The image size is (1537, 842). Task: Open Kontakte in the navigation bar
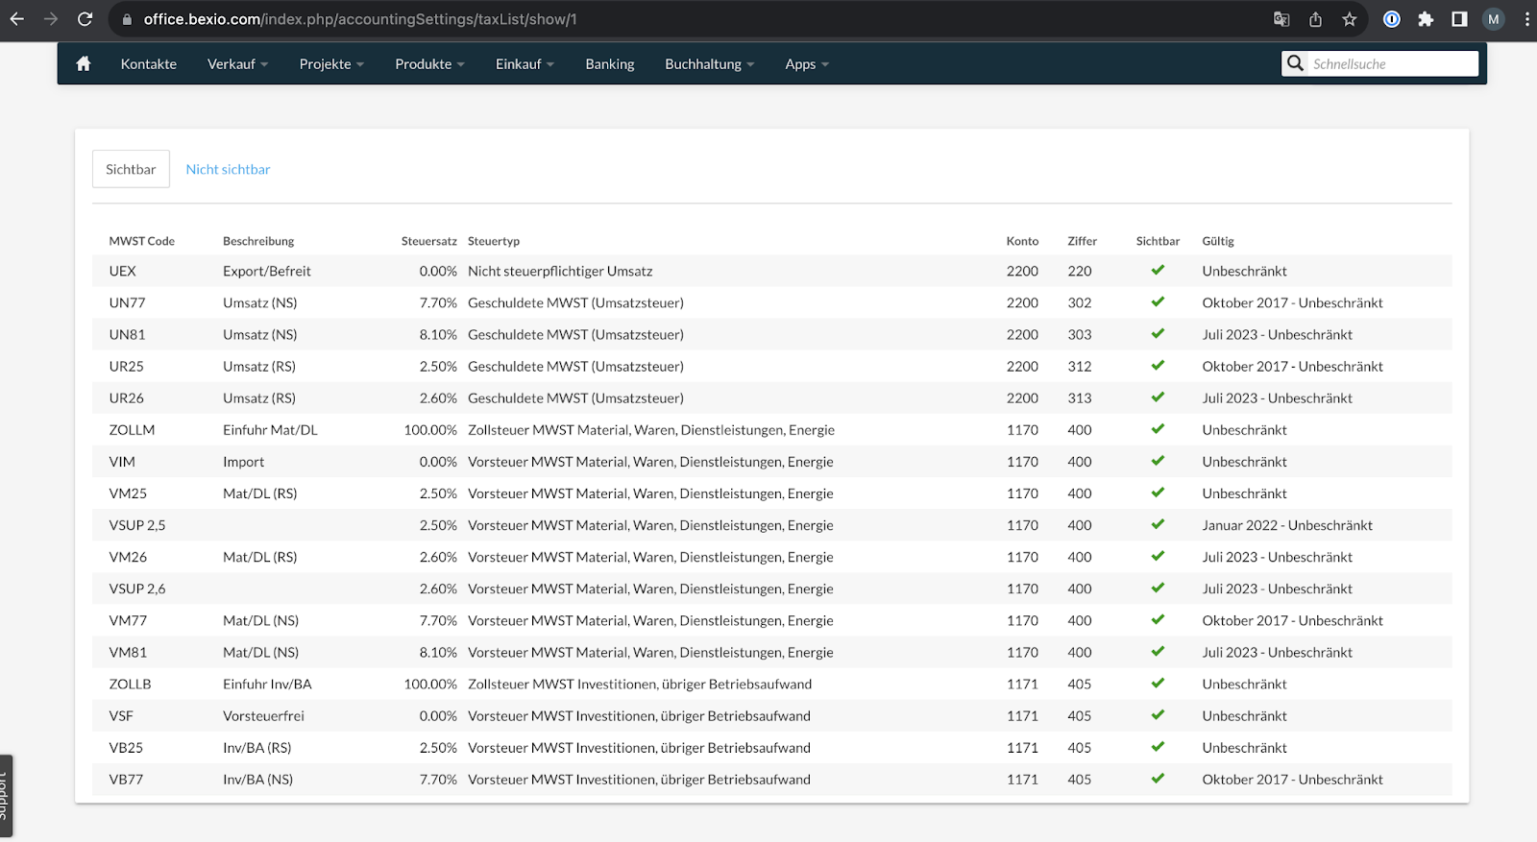point(149,64)
